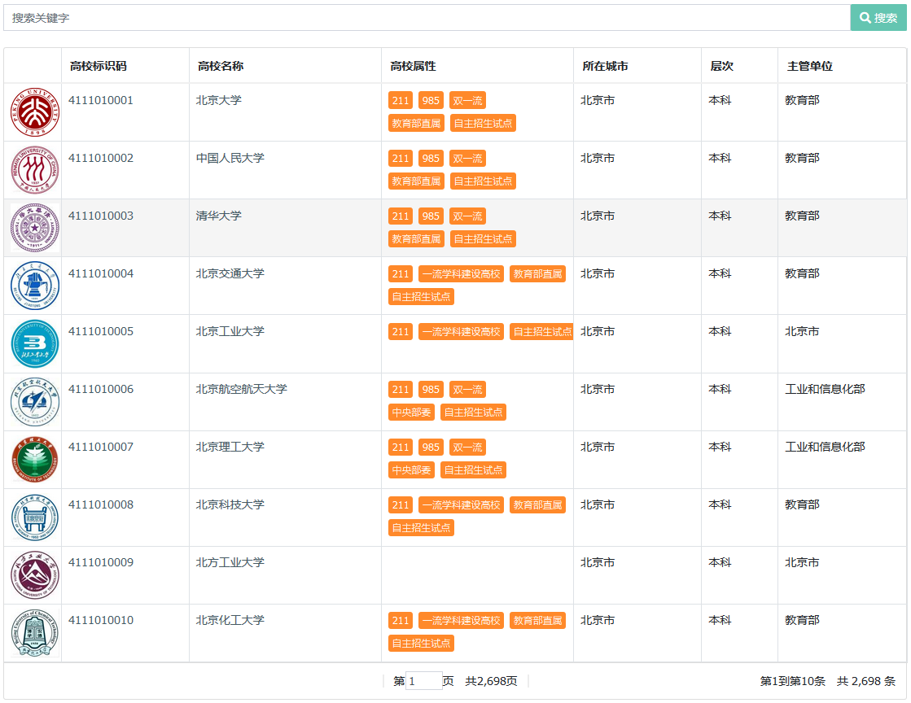
Task: Select identifier 4111010007
Action: 101,447
